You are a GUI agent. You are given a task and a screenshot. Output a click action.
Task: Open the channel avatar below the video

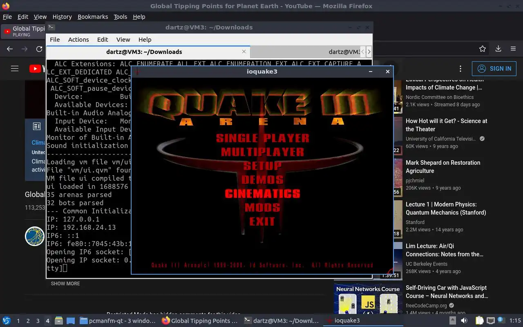tap(35, 236)
